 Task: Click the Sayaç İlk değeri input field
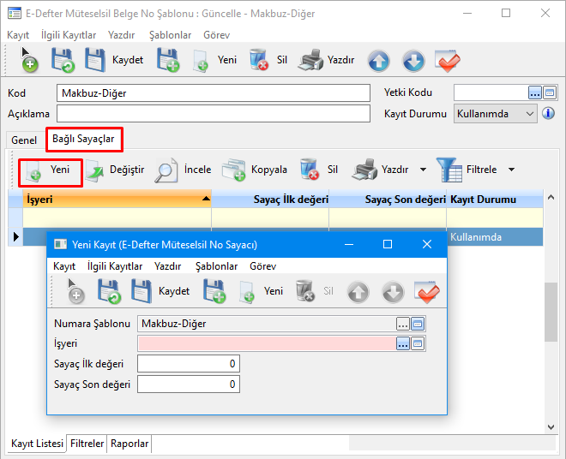coord(189,364)
